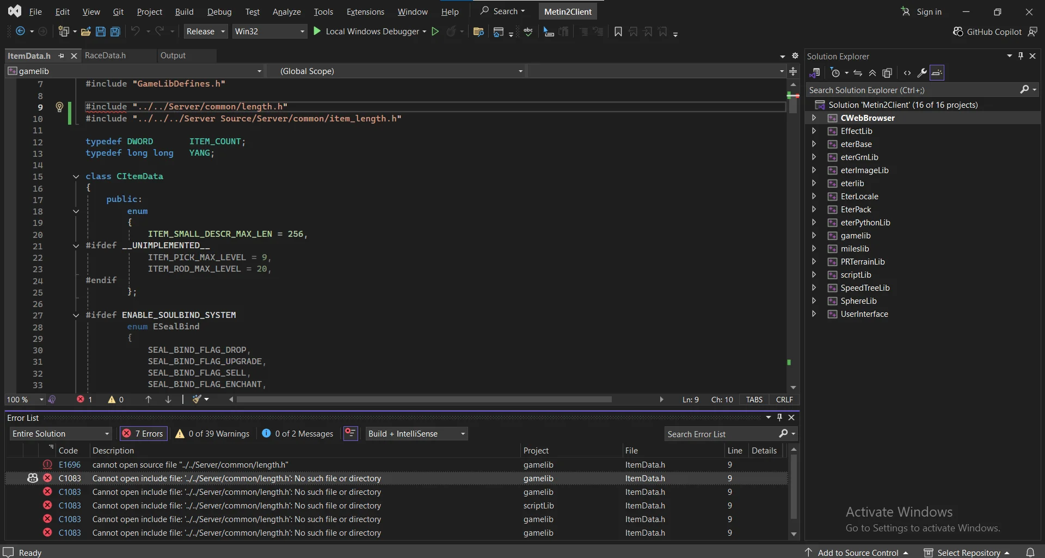Go to the previous issue with up arrow
Viewport: 1045px width, 558px height.
click(x=149, y=399)
